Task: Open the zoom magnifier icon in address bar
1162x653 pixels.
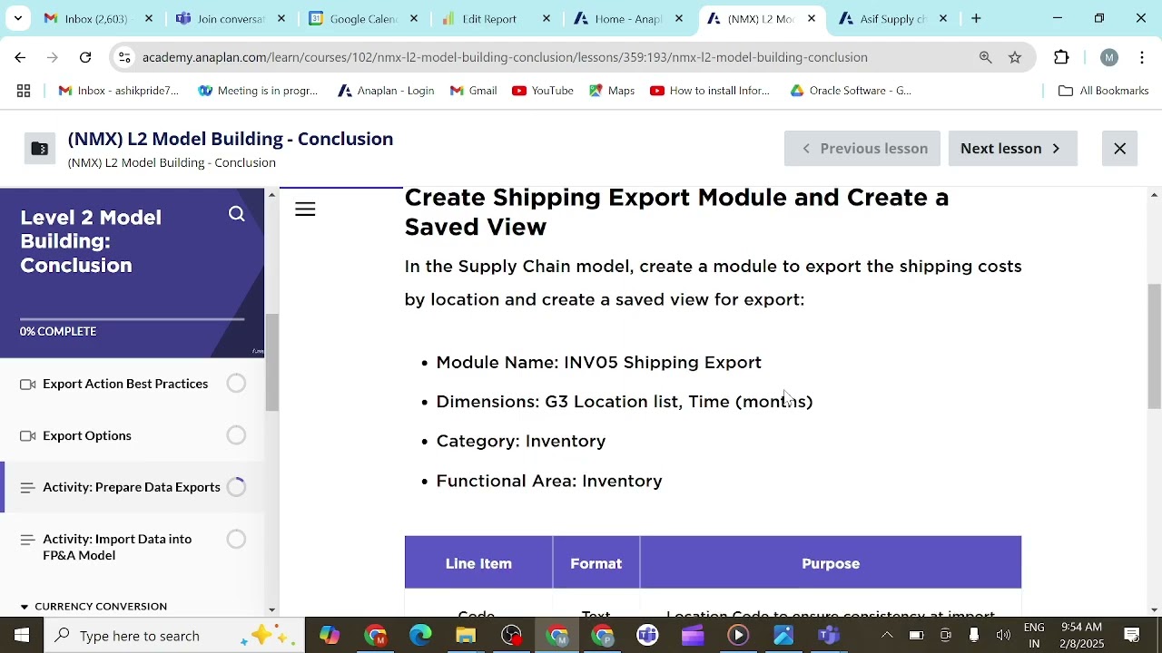Action: pyautogui.click(x=985, y=57)
